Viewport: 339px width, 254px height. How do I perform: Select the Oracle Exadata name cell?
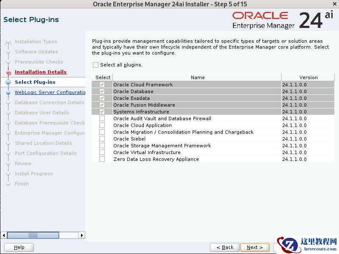(x=197, y=98)
